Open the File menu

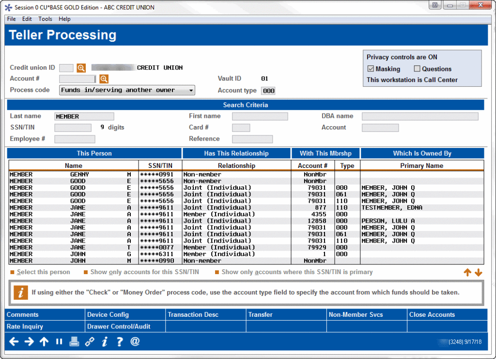pos(12,19)
